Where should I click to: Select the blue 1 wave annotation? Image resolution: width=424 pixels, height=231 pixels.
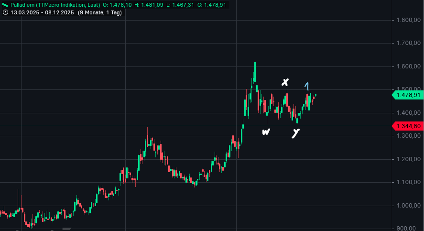[307, 87]
